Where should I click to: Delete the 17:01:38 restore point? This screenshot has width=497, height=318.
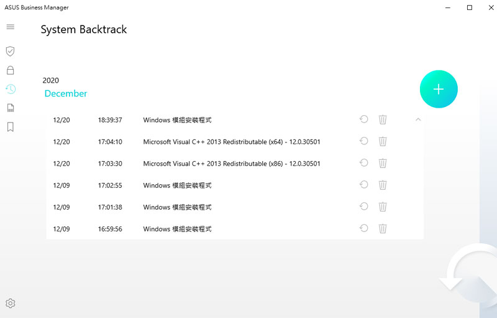click(383, 207)
